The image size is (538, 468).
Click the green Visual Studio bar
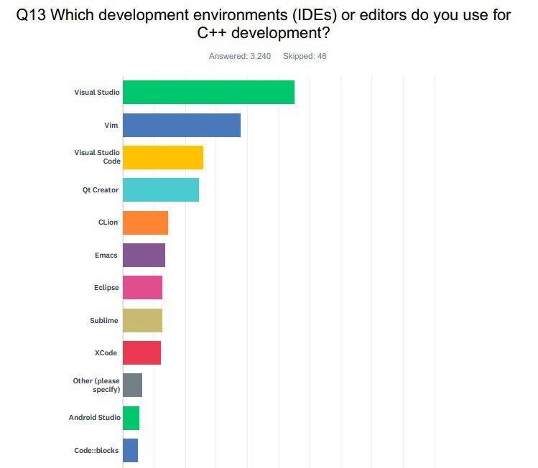pos(208,92)
